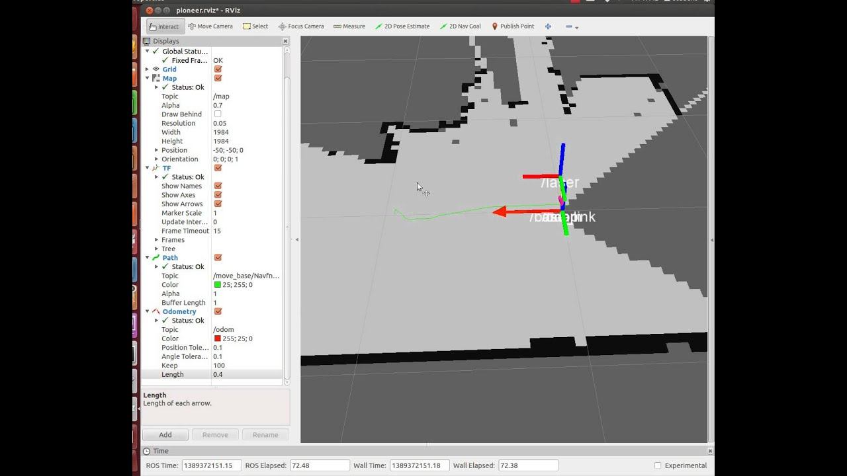Image resolution: width=847 pixels, height=476 pixels.
Task: Enable the Draw Behind checkbox
Action: pyautogui.click(x=218, y=114)
